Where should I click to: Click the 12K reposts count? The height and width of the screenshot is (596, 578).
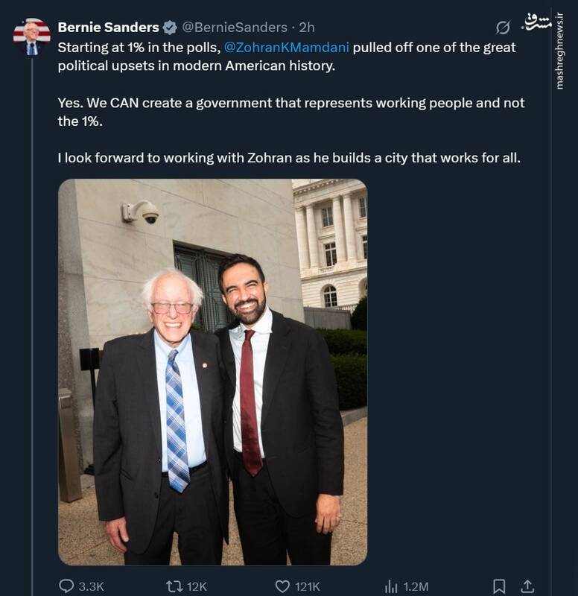click(x=197, y=586)
